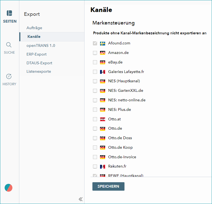The height and width of the screenshot is (204, 212).
Task: Click the Otto.at OT flag icon
Action: [102, 119]
